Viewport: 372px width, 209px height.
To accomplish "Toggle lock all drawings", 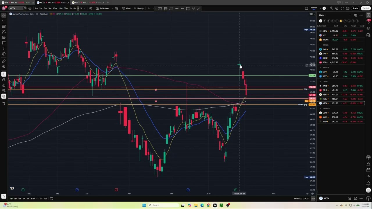I will [4, 85].
